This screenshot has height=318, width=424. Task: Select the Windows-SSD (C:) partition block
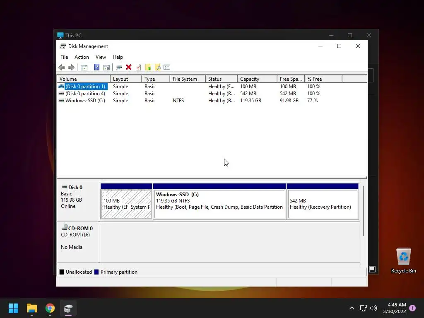click(219, 201)
